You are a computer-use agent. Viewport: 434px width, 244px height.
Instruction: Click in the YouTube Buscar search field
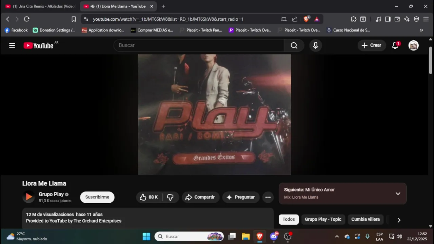[x=199, y=45]
